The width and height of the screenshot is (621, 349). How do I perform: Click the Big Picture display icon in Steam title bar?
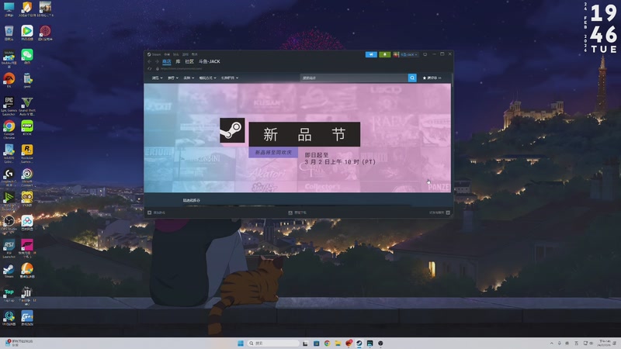click(425, 54)
